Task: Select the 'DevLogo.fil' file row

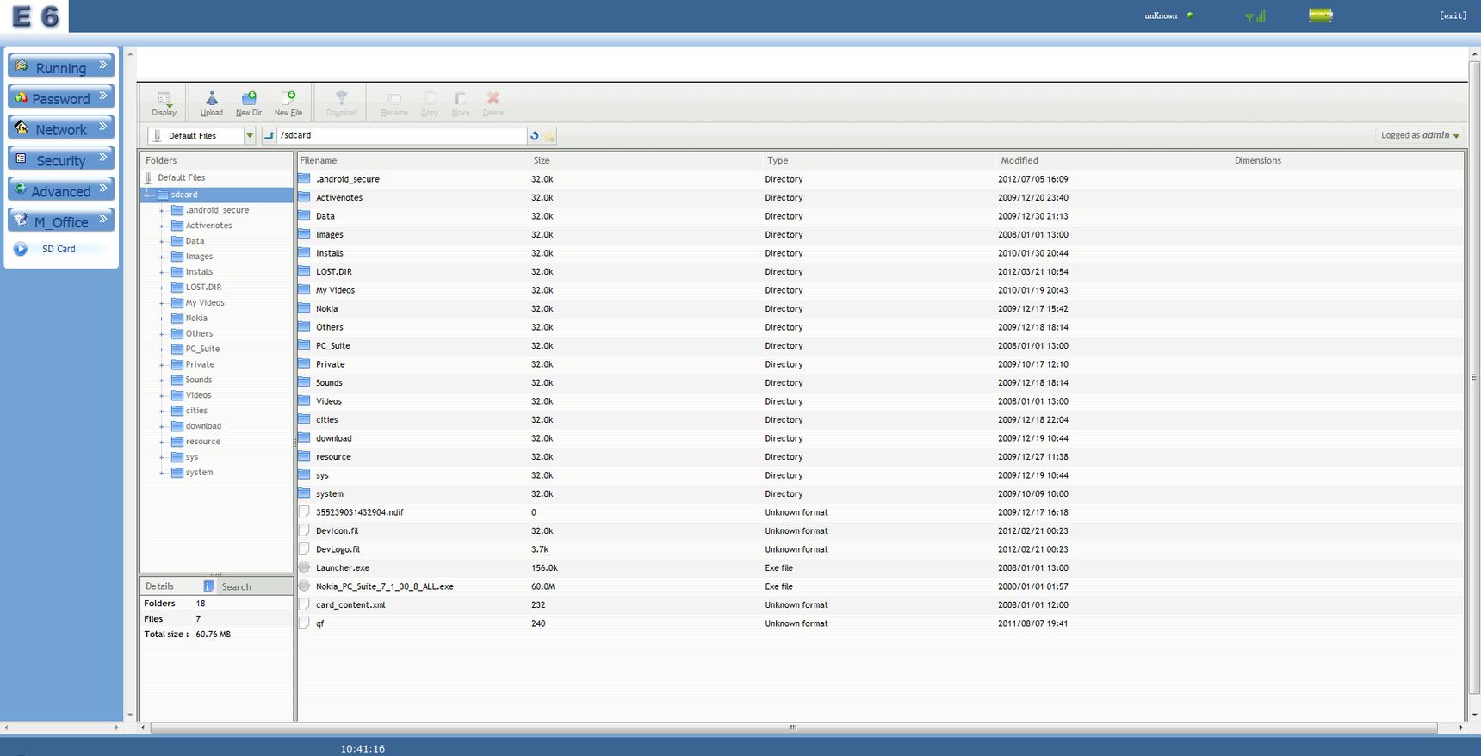Action: pos(879,549)
